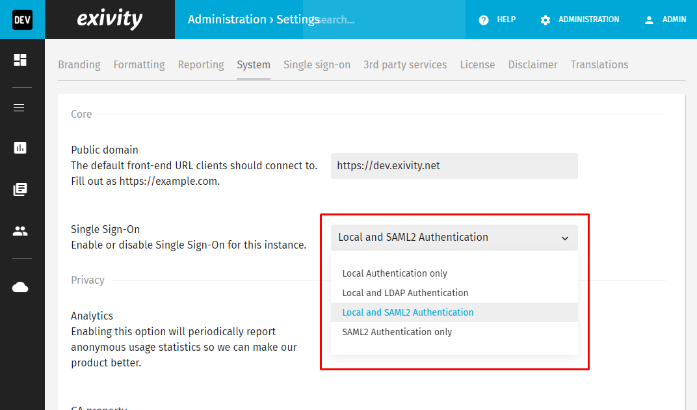The height and width of the screenshot is (410, 697).
Task: Go to the 3rd party services tab
Action: (405, 64)
